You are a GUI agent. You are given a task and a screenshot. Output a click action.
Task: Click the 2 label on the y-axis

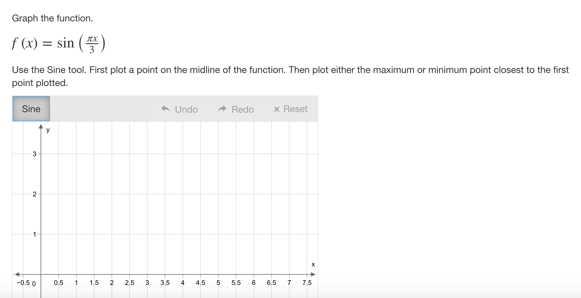(34, 194)
